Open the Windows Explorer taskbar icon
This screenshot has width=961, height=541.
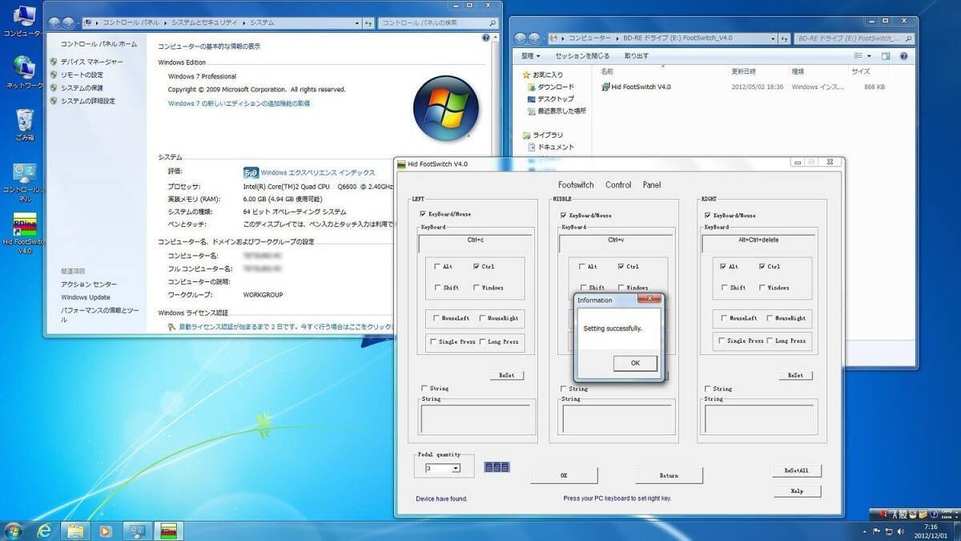pyautogui.click(x=74, y=531)
